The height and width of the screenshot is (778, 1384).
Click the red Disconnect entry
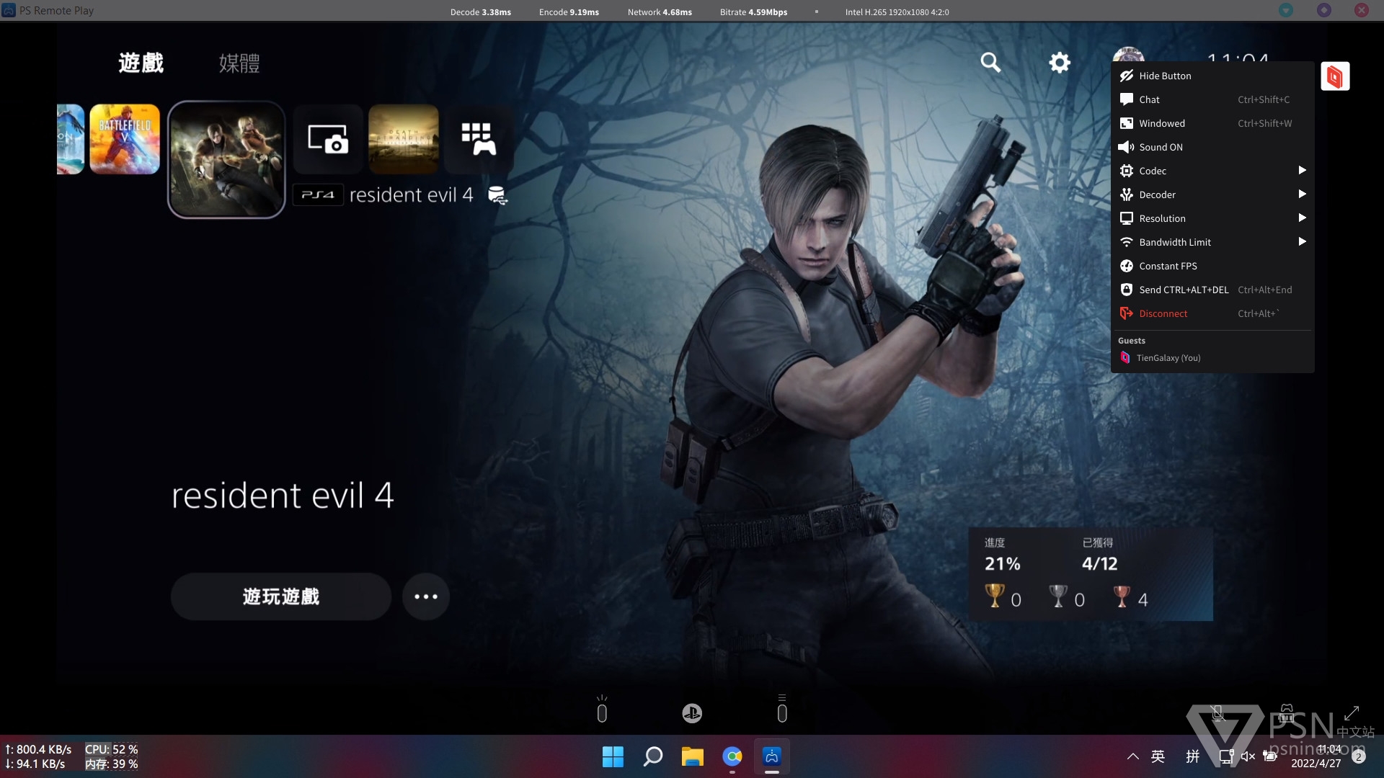[x=1212, y=313]
